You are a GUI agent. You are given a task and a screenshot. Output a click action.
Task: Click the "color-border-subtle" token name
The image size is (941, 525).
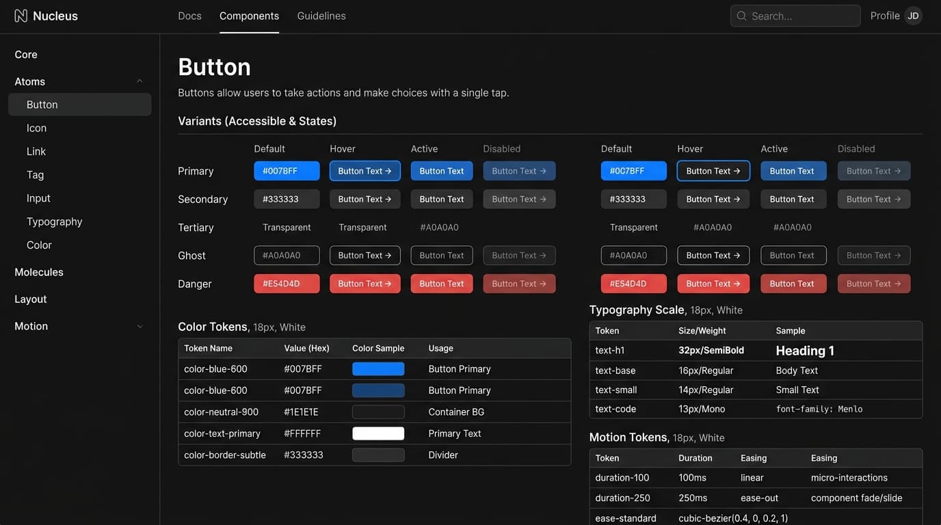(225, 455)
